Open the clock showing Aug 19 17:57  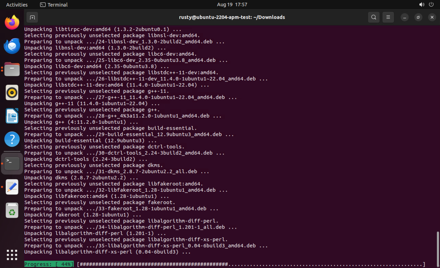click(232, 5)
